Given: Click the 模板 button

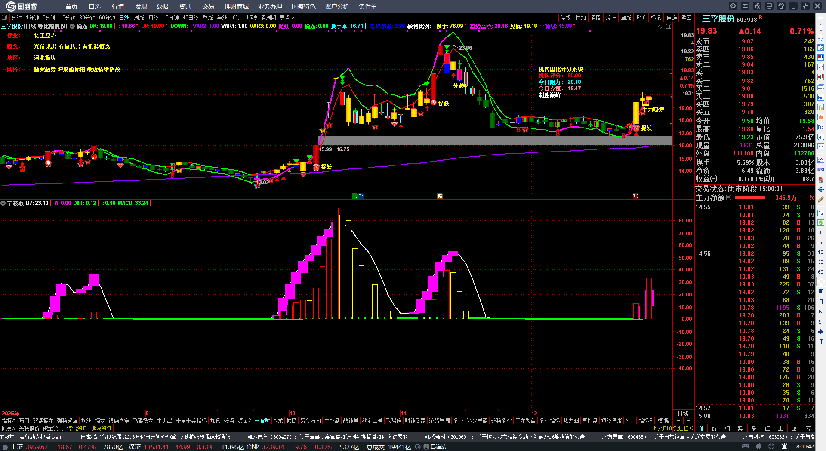Looking at the screenshot, I should click(x=663, y=421).
